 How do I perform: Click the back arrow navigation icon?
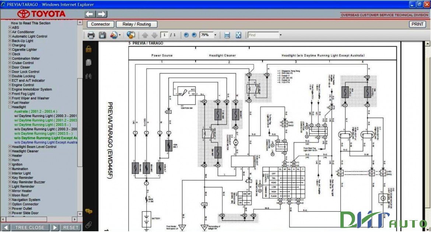click(90, 14)
